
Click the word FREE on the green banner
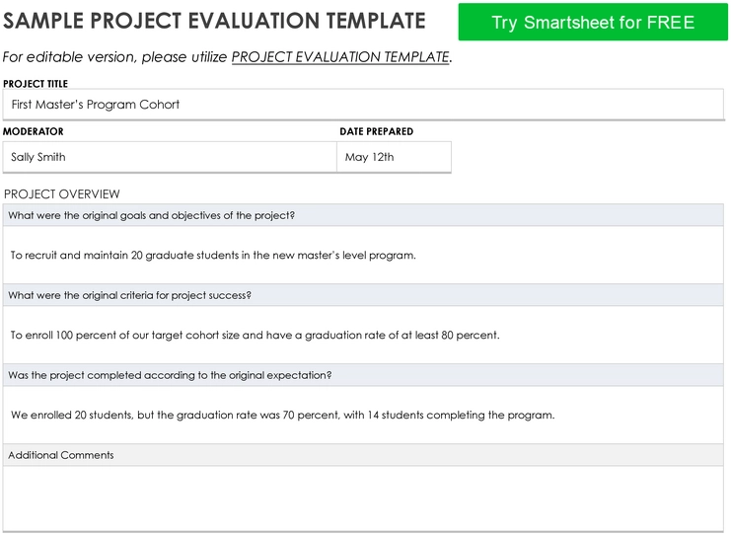click(671, 23)
